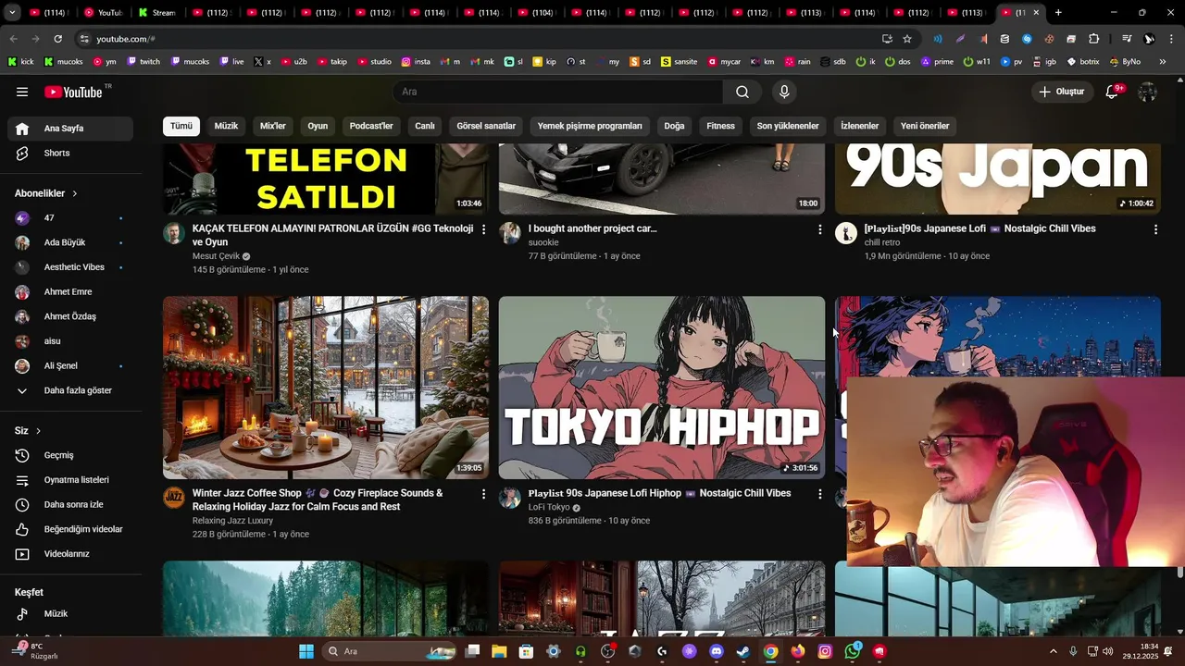This screenshot has height=666, width=1185.
Task: Select the Podcast'ler filter chip
Action: click(371, 126)
